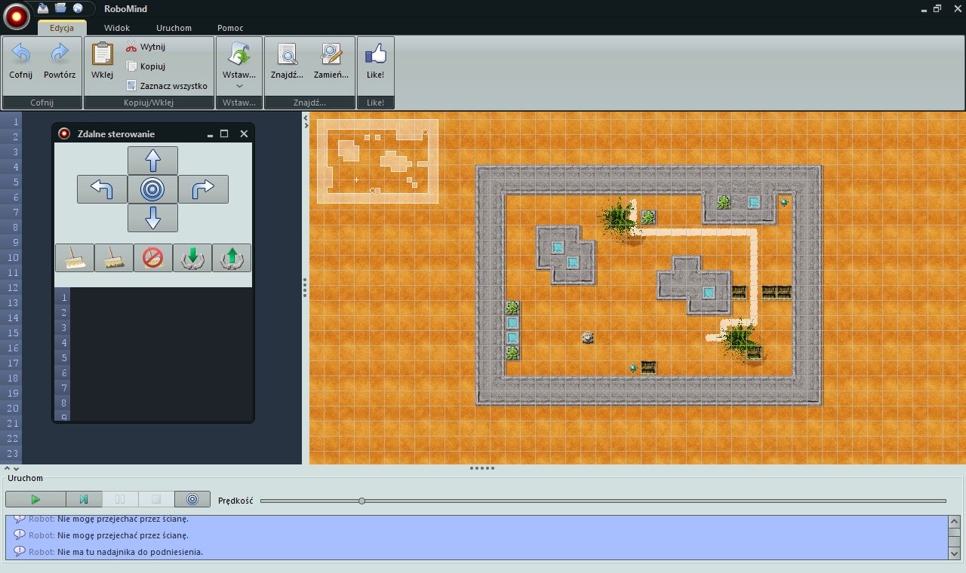Step through program with step button

[84, 499]
